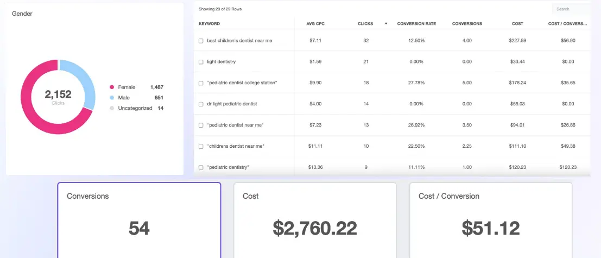This screenshot has width=601, height=258.
Task: Mark the 'pediatric dentist near me' row checkbox
Action: pyautogui.click(x=201, y=125)
